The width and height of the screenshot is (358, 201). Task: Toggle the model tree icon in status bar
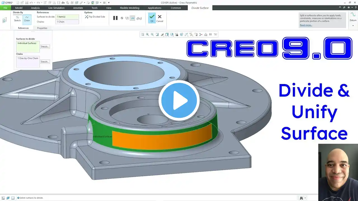click(x=3, y=198)
